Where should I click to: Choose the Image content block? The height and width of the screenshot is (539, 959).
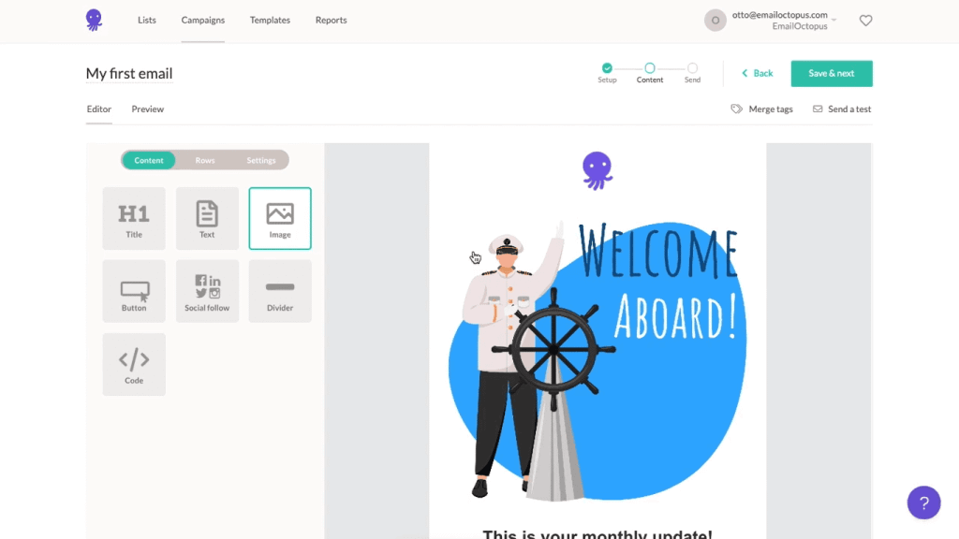tap(280, 218)
